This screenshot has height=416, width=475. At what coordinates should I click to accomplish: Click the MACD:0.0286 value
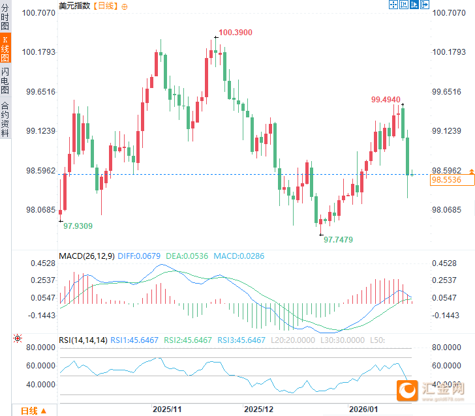pos(239,256)
